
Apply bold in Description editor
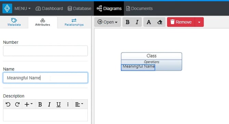point(40,104)
